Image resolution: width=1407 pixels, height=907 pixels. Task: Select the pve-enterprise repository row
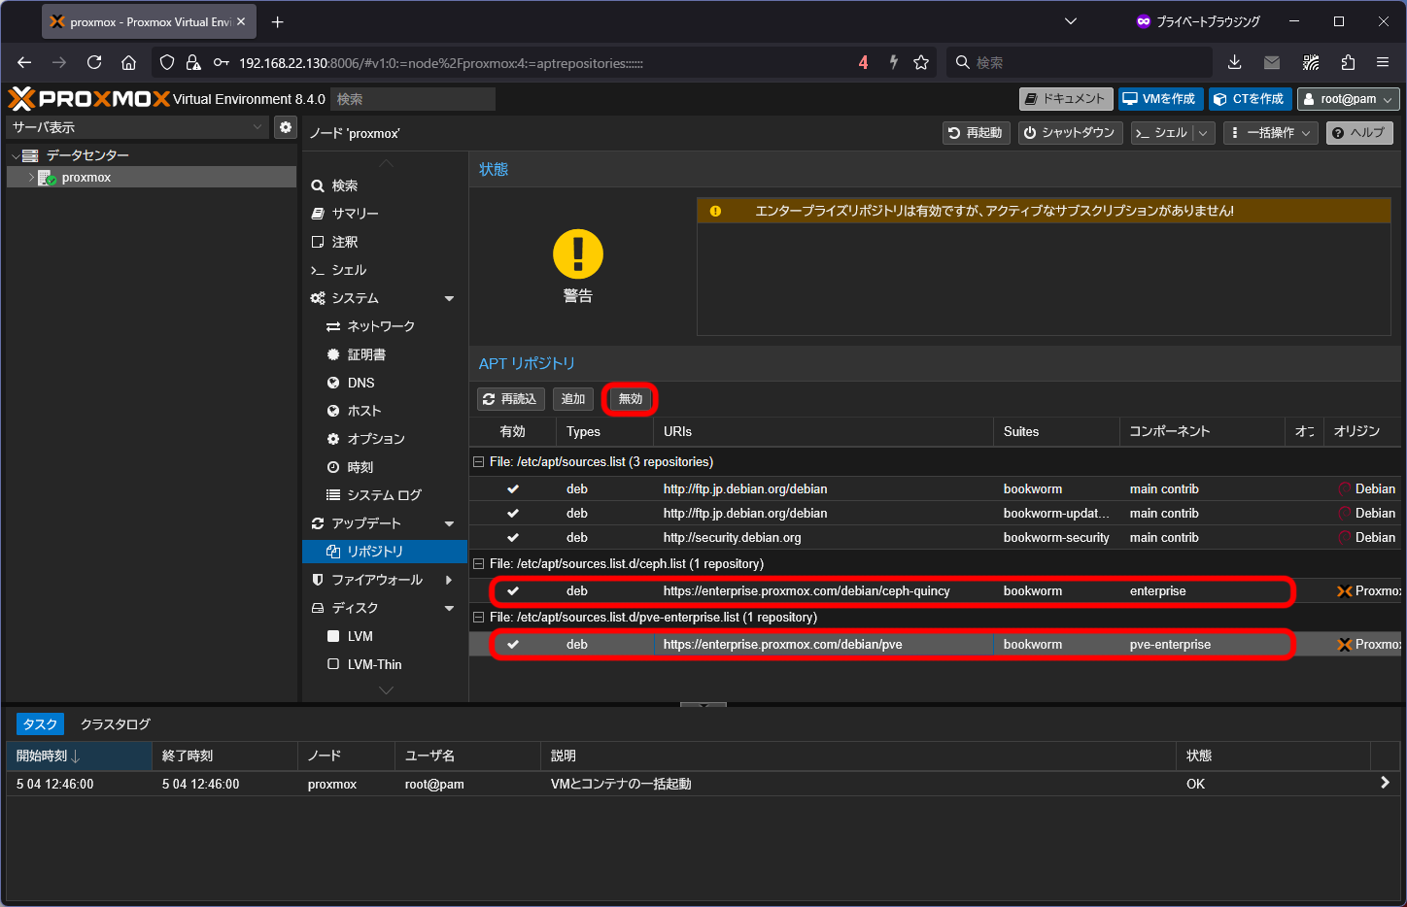[x=935, y=645]
